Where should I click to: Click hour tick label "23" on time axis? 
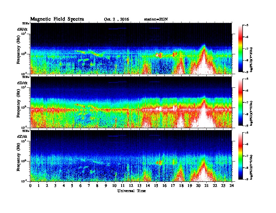click(223, 186)
